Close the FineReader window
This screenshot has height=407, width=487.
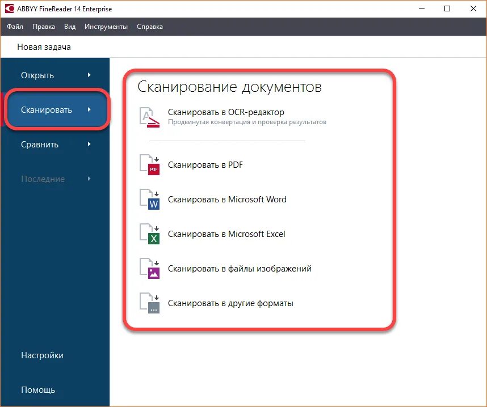click(473, 9)
